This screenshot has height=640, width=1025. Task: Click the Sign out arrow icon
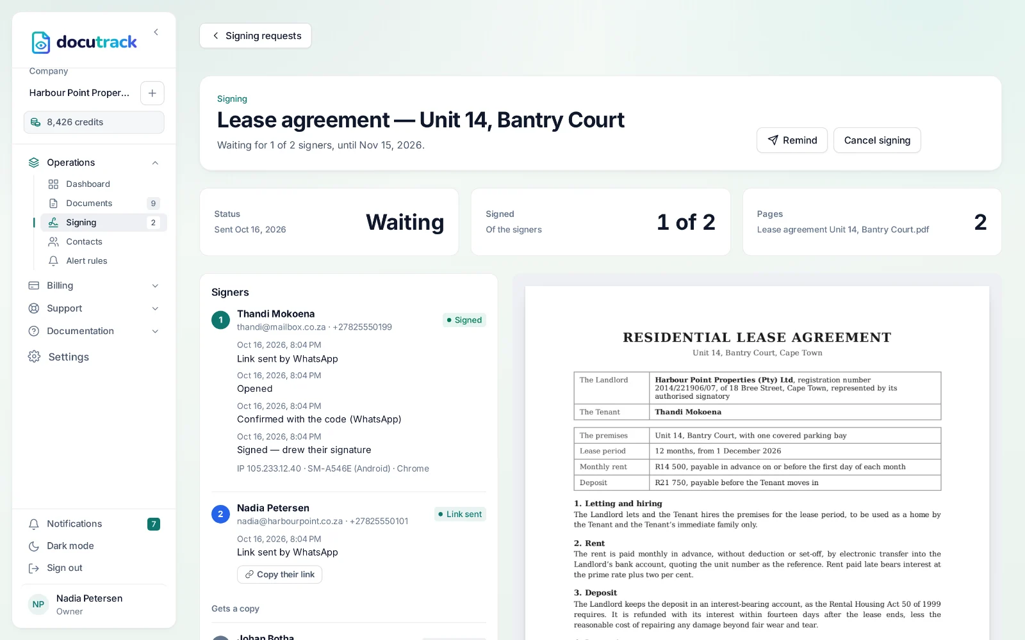click(34, 568)
